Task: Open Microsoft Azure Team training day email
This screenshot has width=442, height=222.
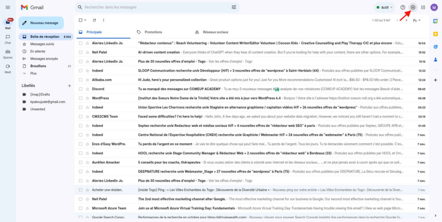Action: tap(252, 208)
